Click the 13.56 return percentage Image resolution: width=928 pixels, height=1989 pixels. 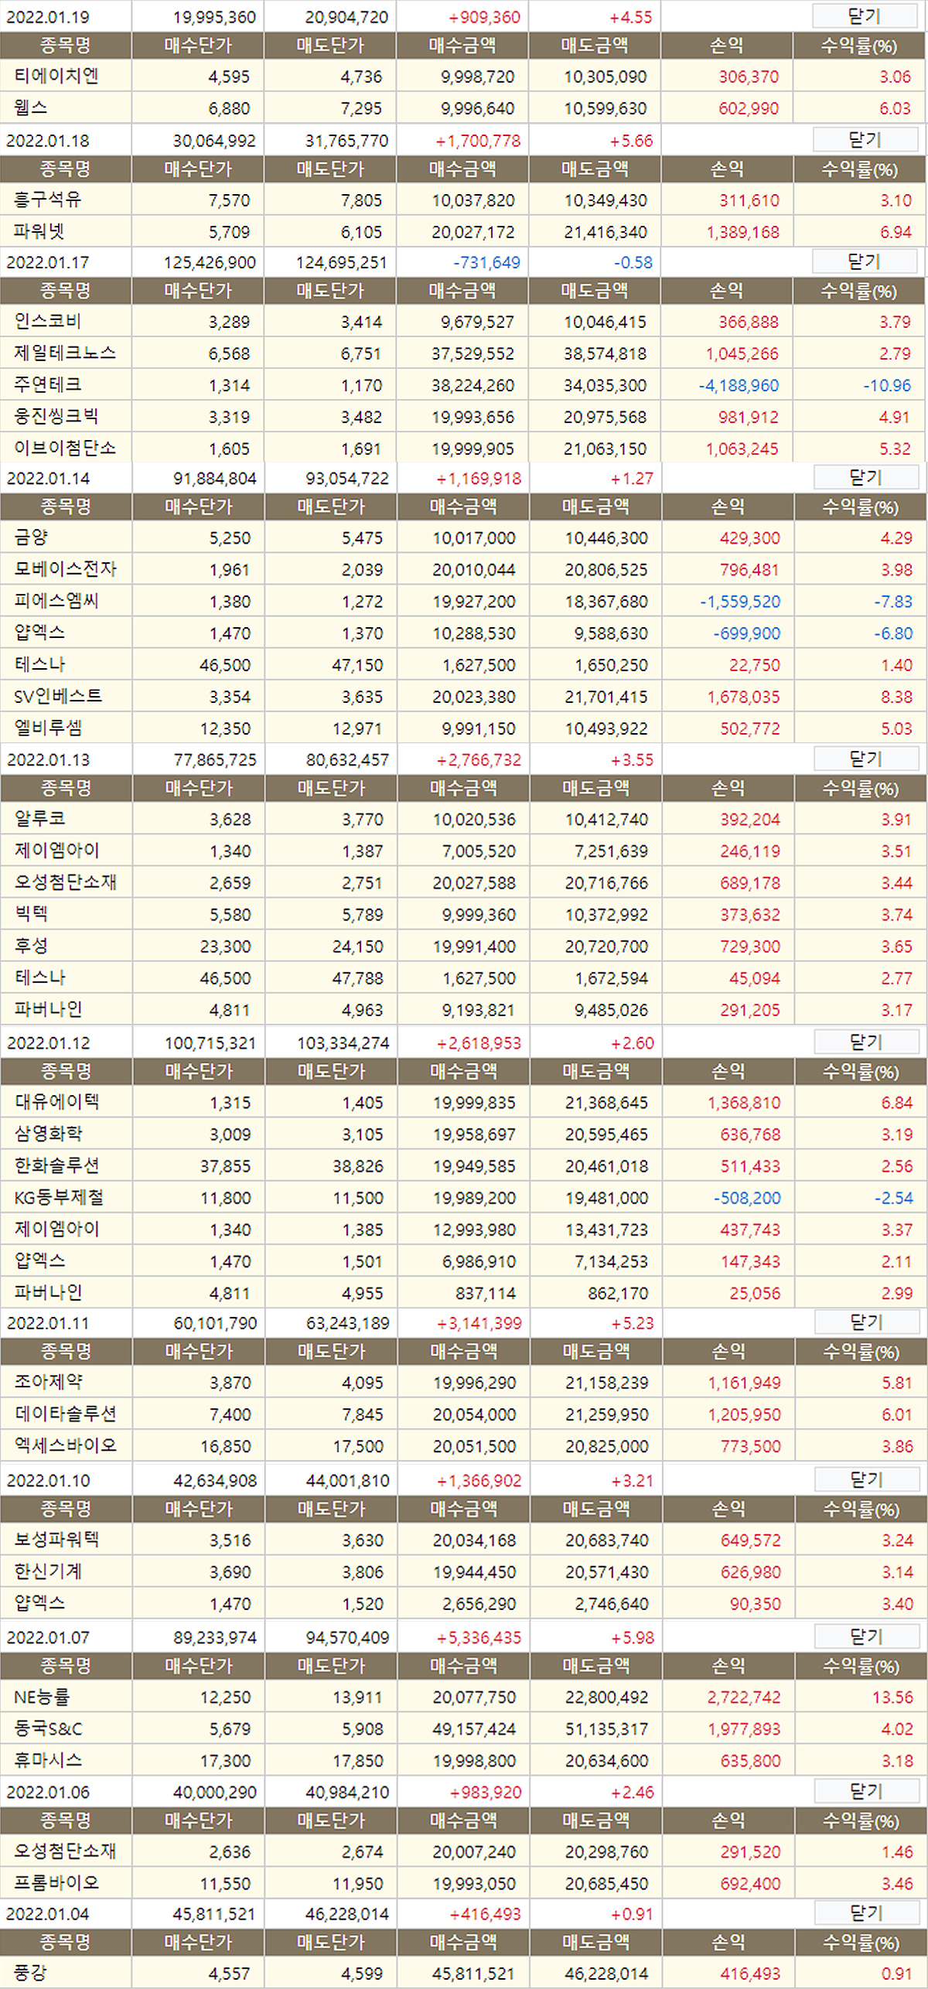[x=893, y=1697]
